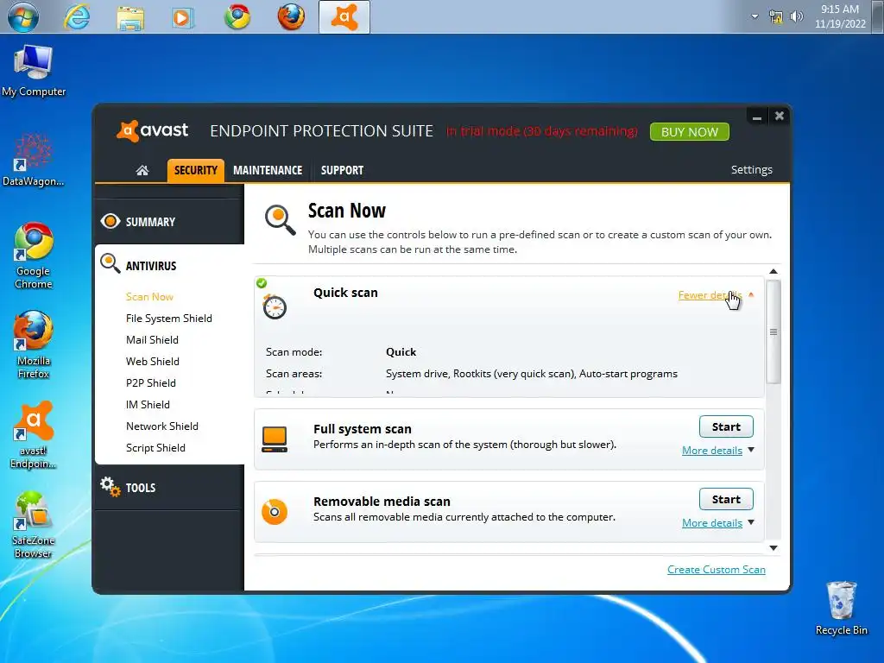The height and width of the screenshot is (663, 884).
Task: Switch to the Security tab
Action: coord(196,170)
